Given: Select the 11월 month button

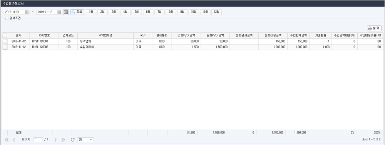Looking at the screenshot, I should click(205, 12).
